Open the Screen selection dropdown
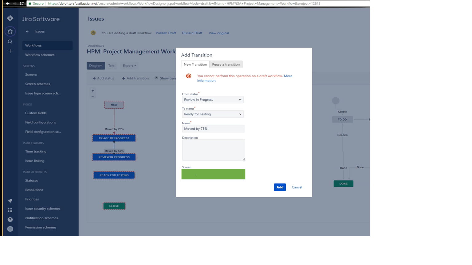This screenshot has height=265, width=472. [x=213, y=174]
